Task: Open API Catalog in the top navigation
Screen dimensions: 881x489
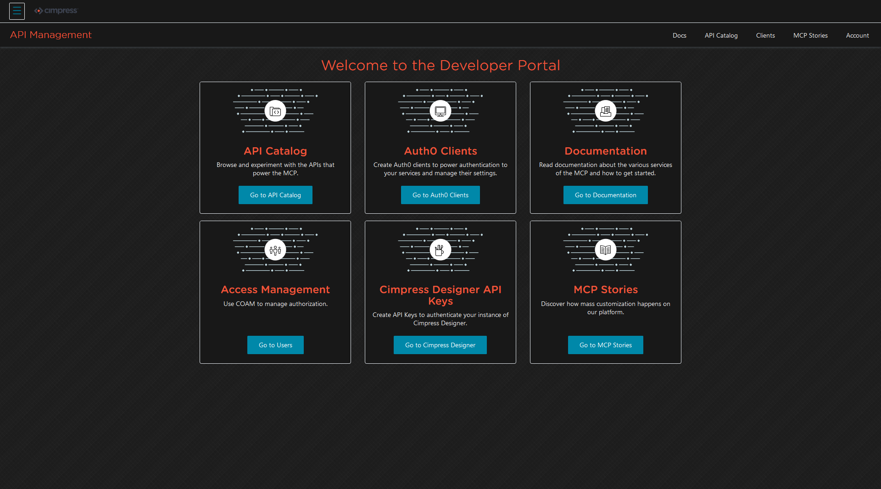Action: pyautogui.click(x=721, y=35)
